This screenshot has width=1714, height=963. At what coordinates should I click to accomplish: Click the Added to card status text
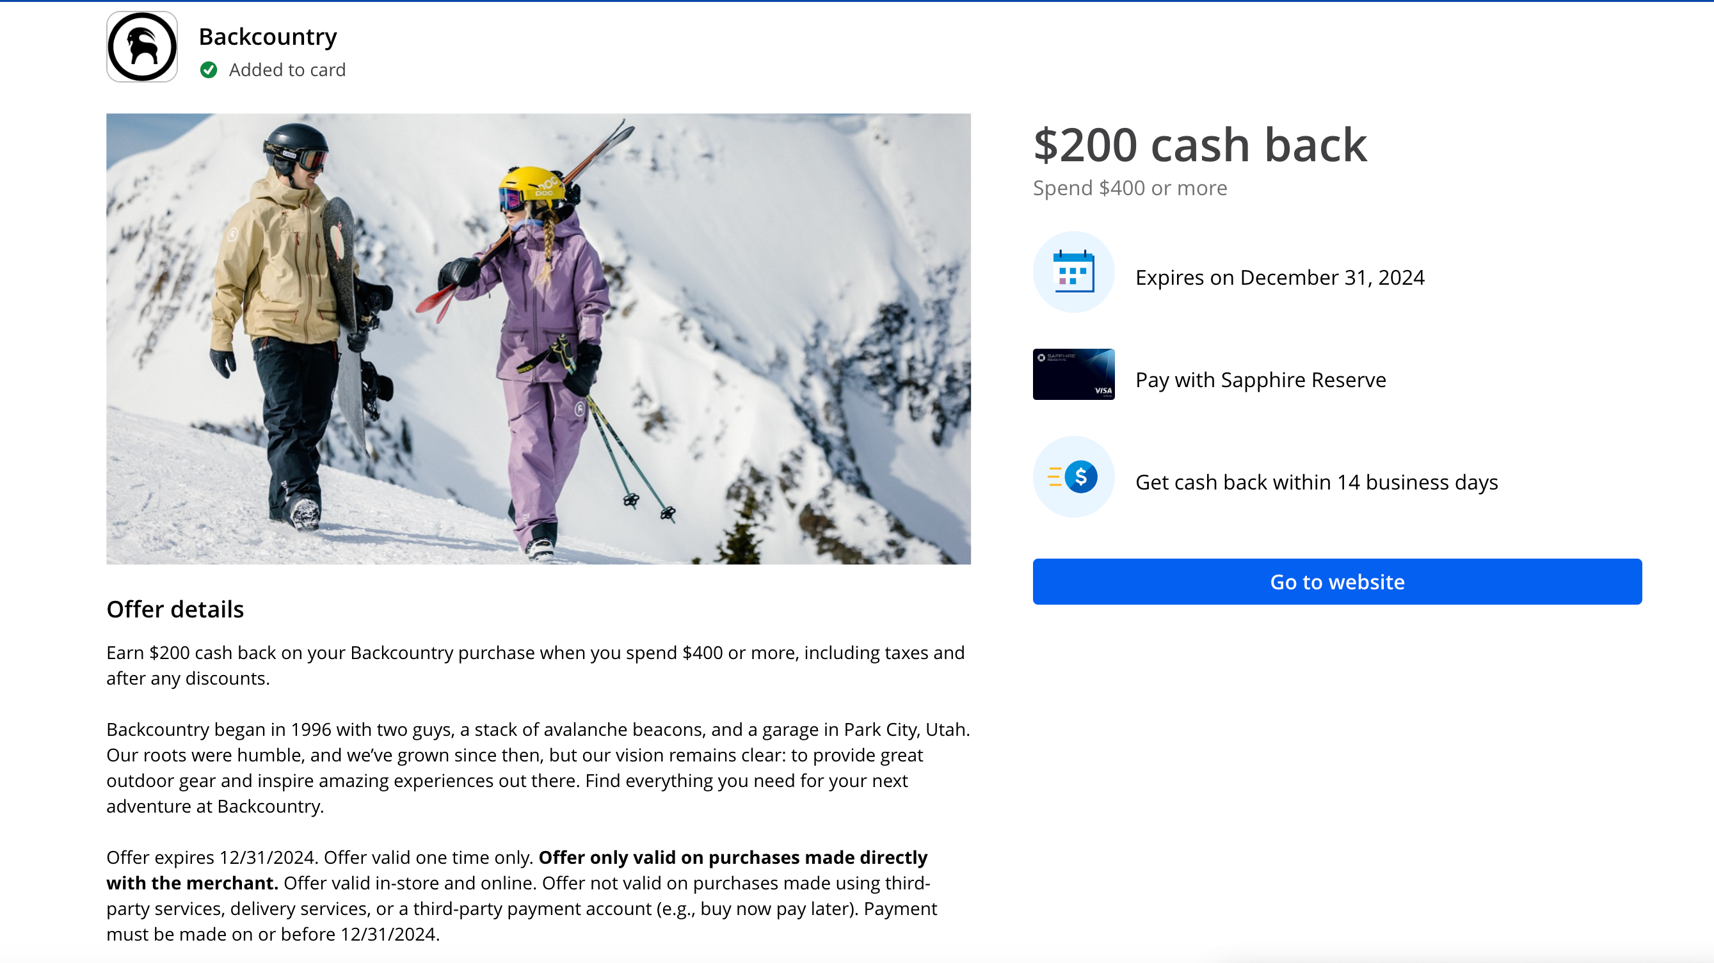tap(287, 70)
